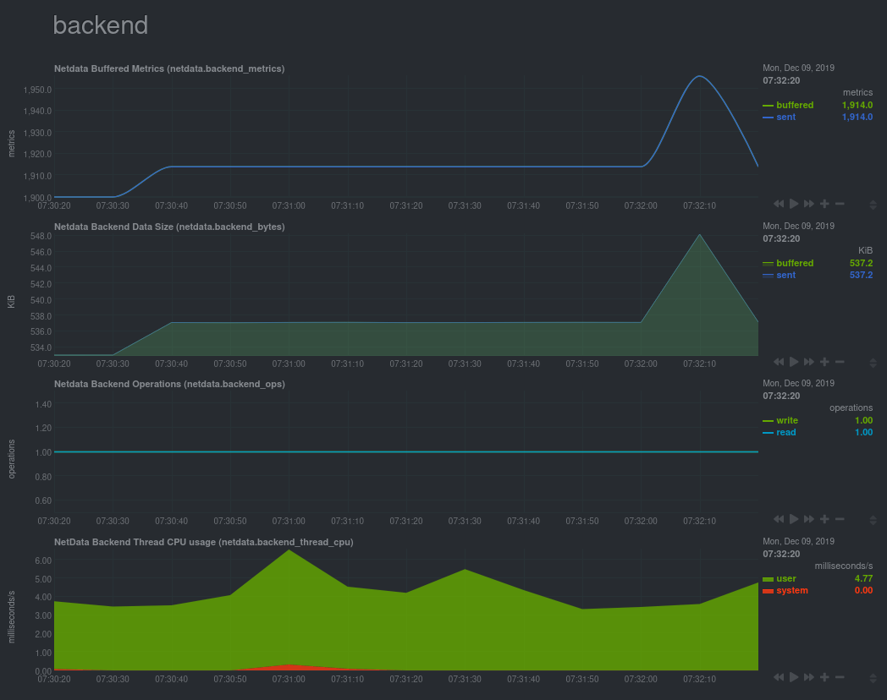The width and height of the screenshot is (887, 700).
Task: Grab resize handle of Backend Data Size chart
Action: (873, 363)
